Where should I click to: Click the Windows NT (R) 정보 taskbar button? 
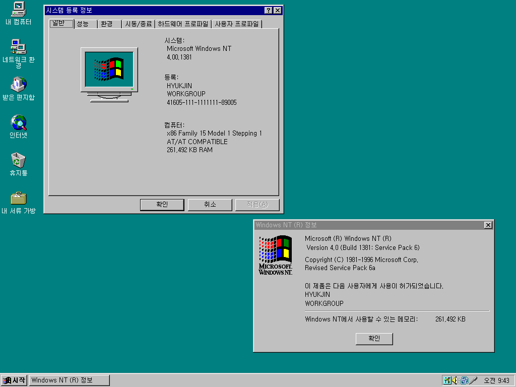pos(70,380)
